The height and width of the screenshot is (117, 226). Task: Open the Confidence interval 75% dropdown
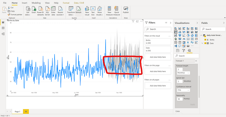coord(183,90)
